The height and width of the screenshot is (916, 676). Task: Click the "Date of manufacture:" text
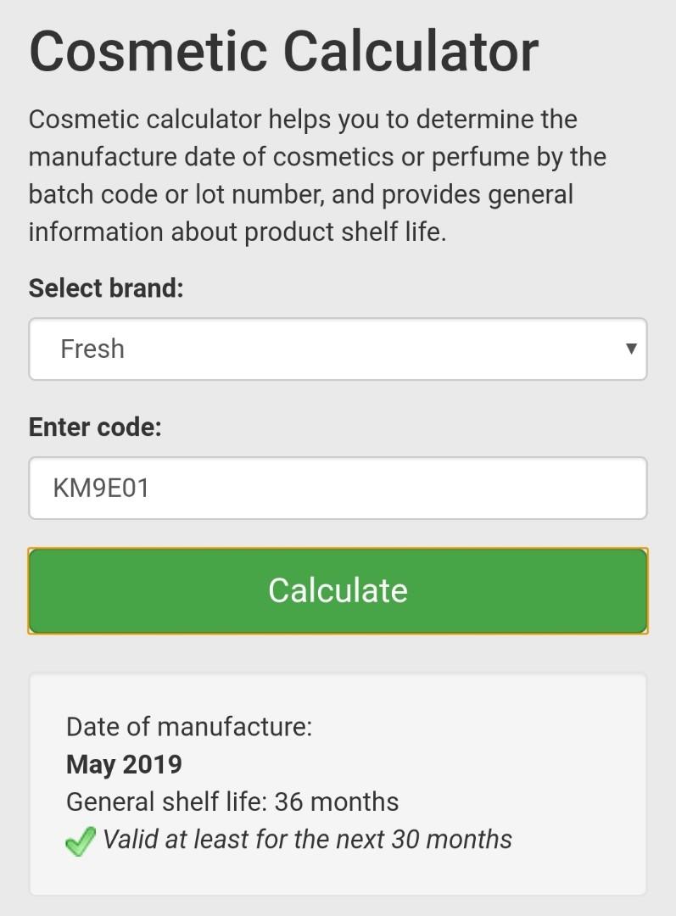[189, 727]
